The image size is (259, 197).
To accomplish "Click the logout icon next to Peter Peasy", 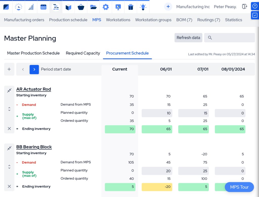I will point(244,7).
